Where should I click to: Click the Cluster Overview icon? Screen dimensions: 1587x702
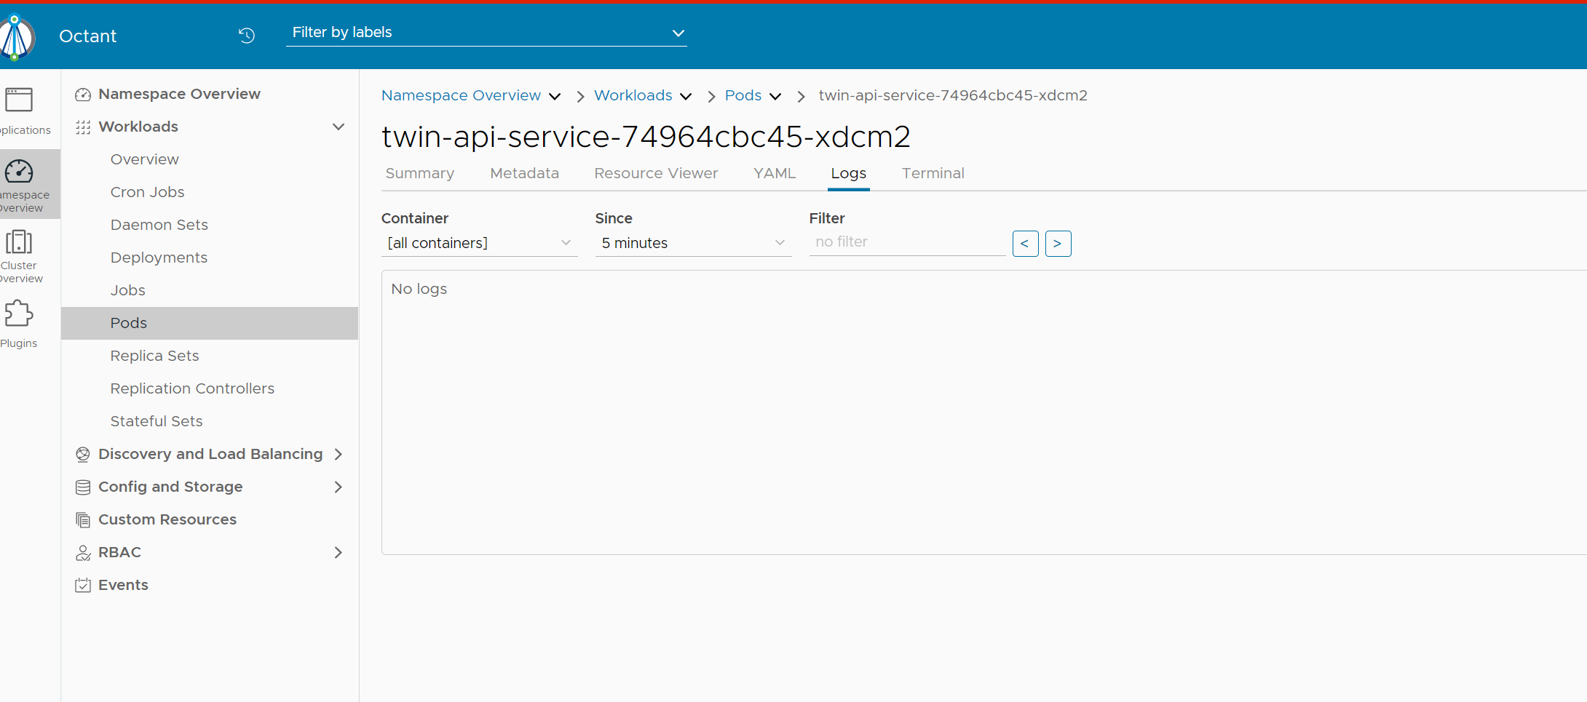(19, 242)
